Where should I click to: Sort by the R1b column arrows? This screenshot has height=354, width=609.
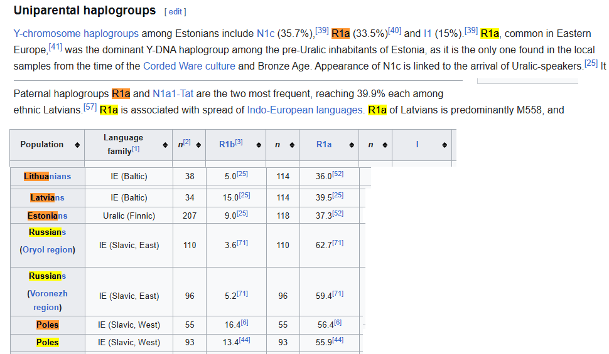258,145
